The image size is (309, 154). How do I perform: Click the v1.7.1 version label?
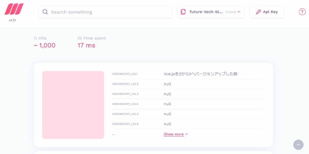click(x=12, y=20)
